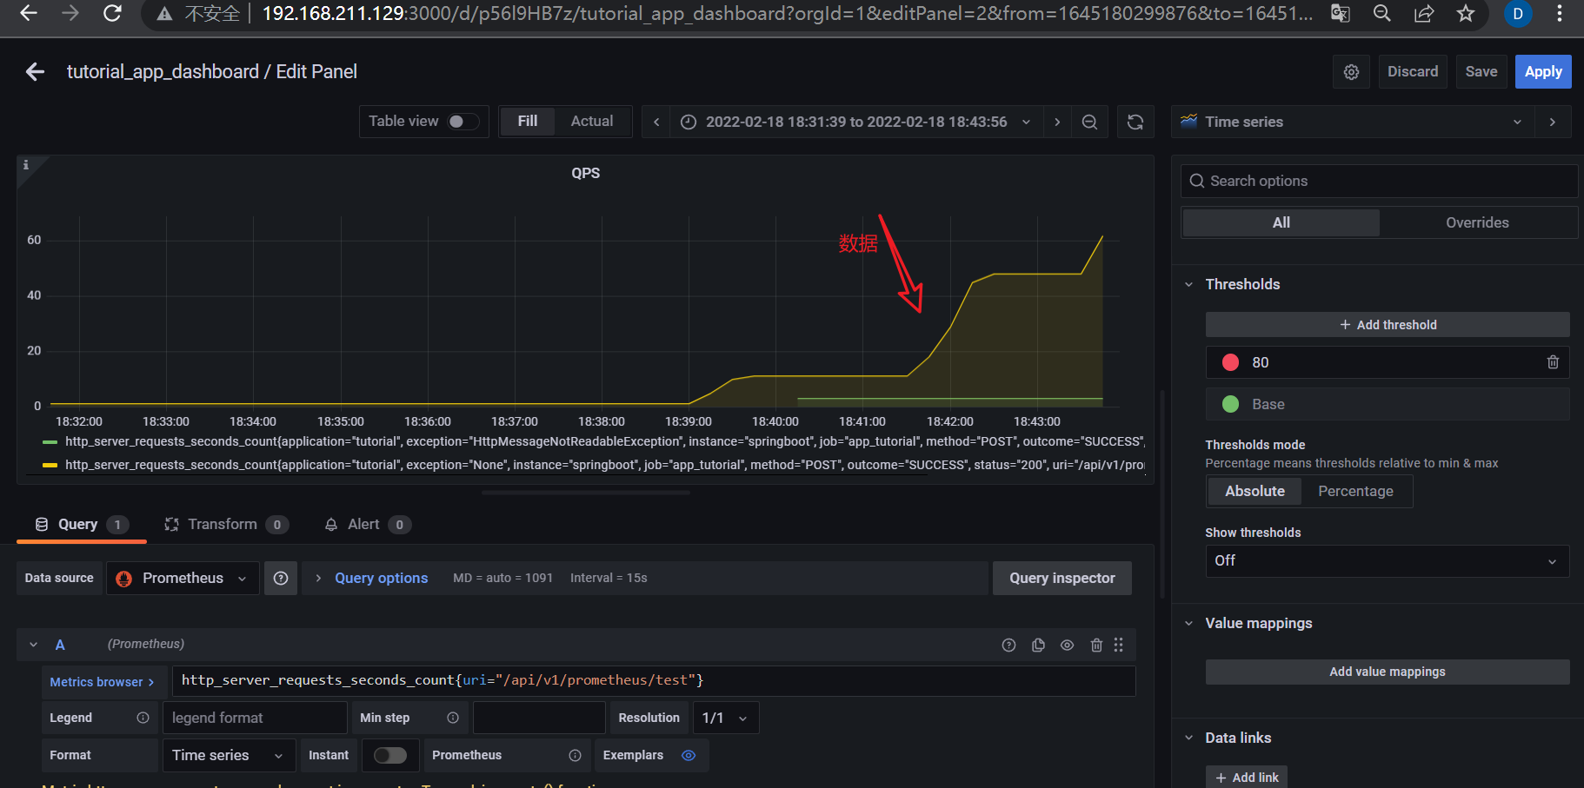Open the Prometheus data source dropdown
The image size is (1584, 788).
pos(183,578)
